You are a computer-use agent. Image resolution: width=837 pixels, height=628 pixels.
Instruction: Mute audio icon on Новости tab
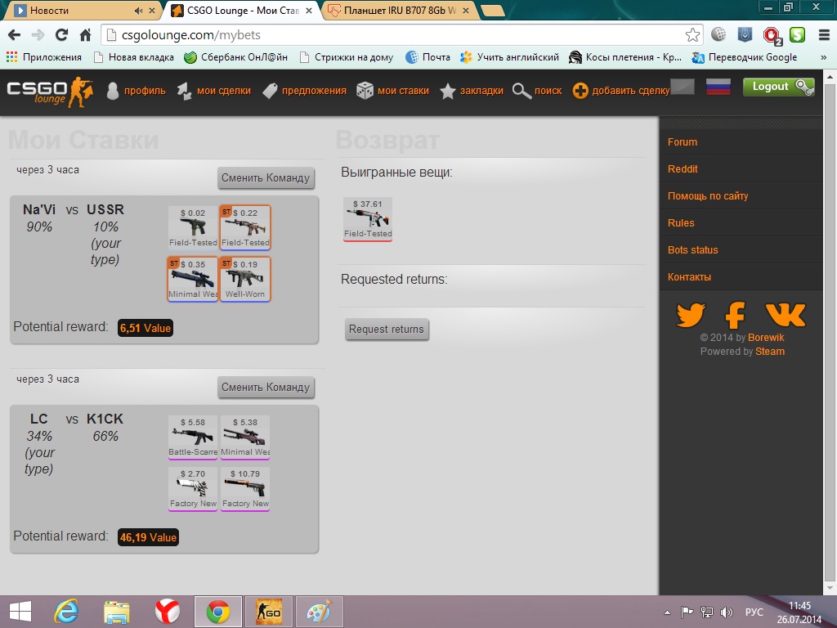138,11
